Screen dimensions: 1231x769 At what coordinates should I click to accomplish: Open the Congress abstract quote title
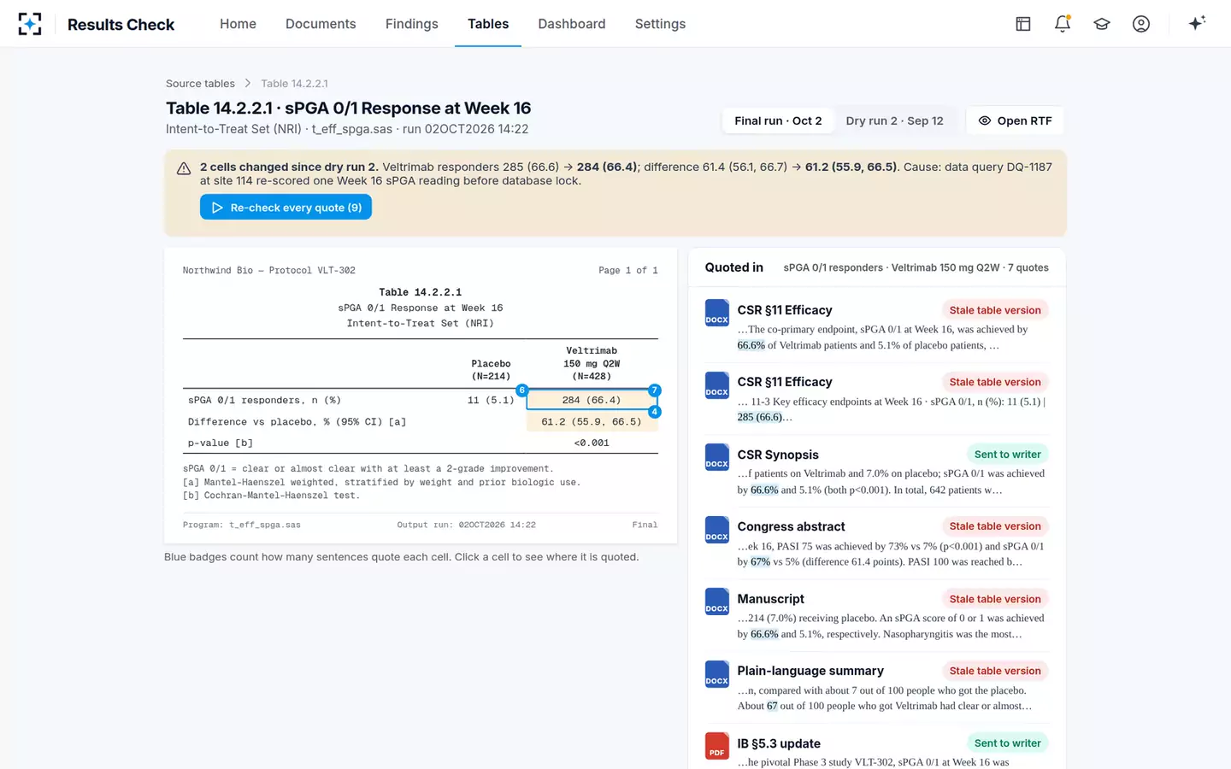(x=791, y=526)
